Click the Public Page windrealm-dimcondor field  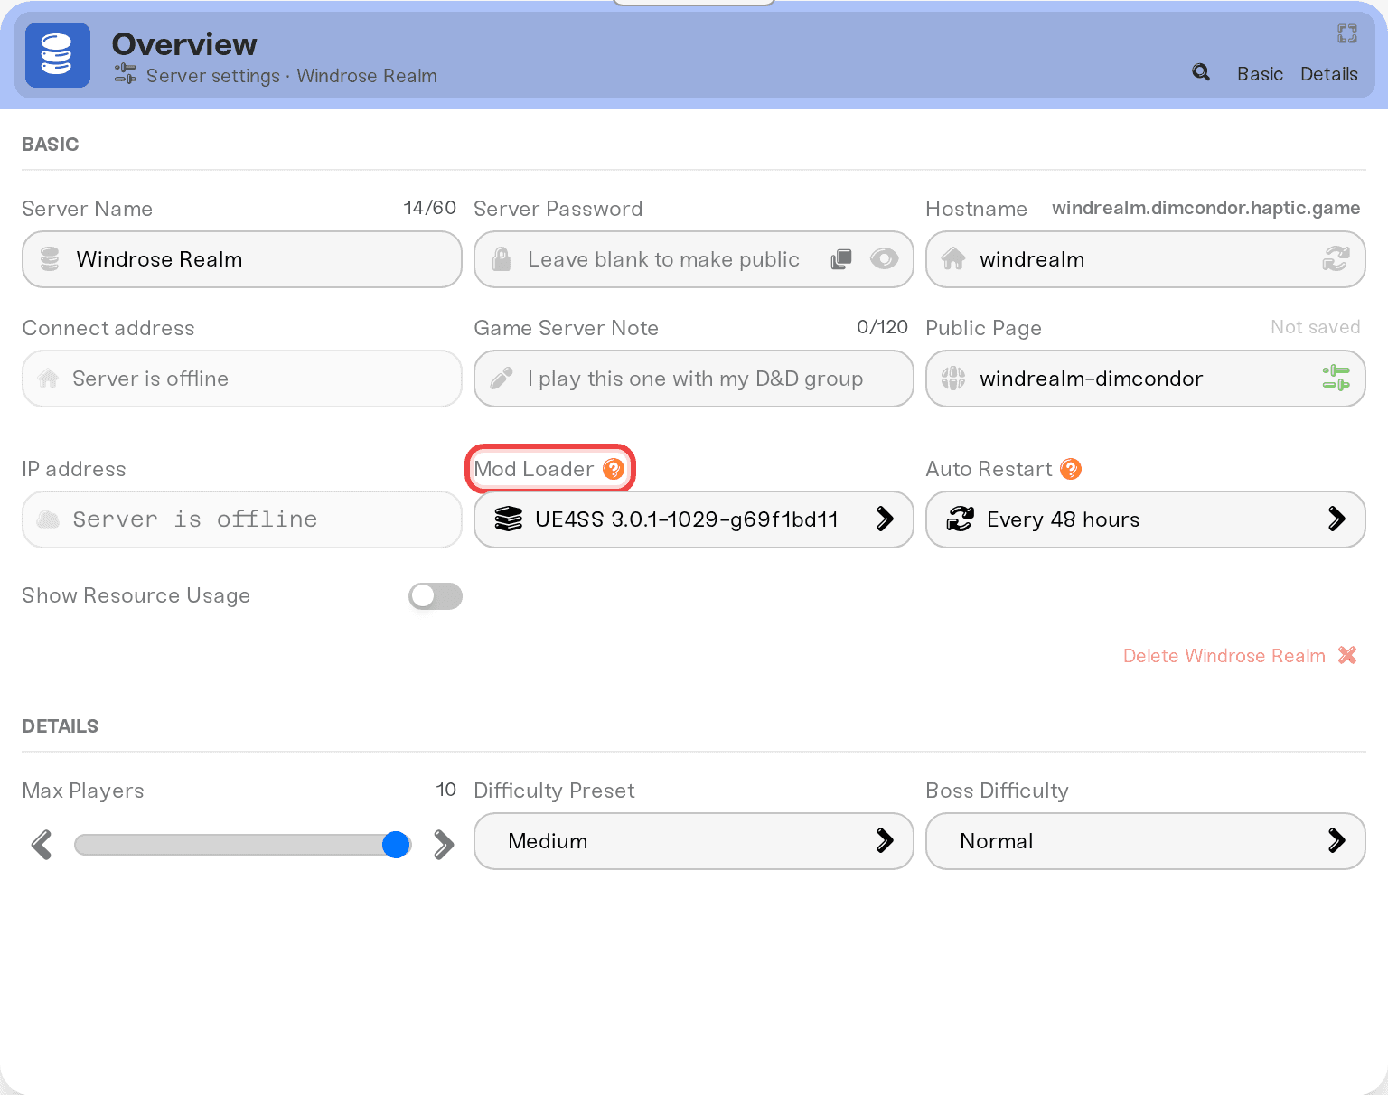(x=1146, y=379)
